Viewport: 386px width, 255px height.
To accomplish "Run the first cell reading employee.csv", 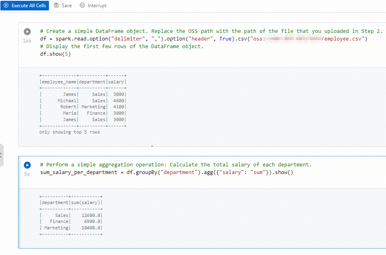I will [x=27, y=32].
